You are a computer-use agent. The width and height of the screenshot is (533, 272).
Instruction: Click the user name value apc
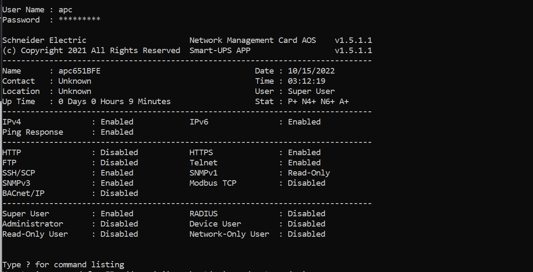point(65,10)
